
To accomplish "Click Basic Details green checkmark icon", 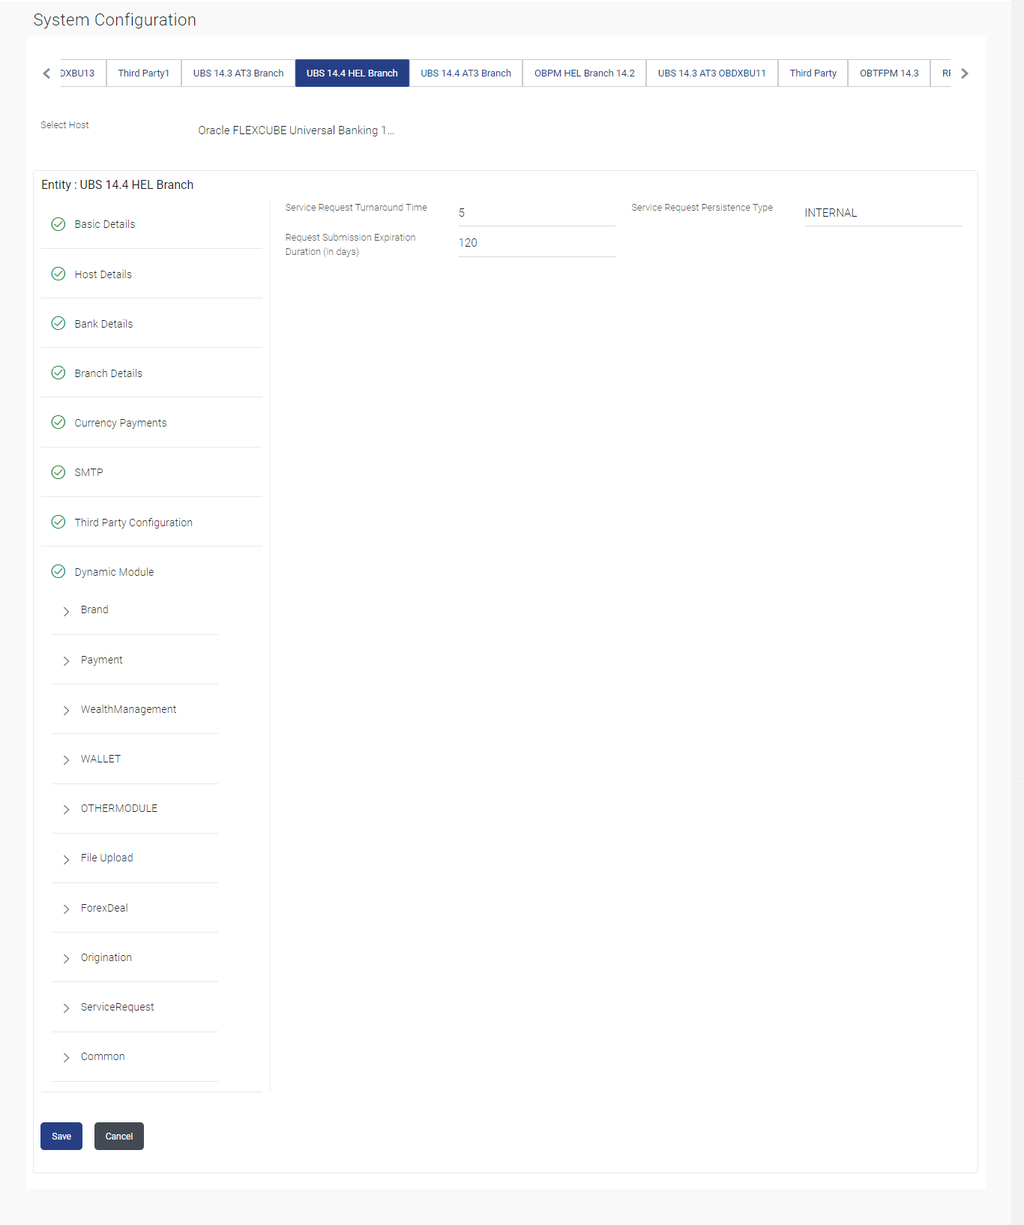I will (x=58, y=224).
